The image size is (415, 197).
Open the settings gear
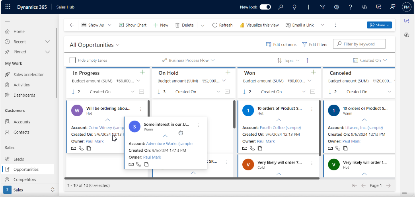[336, 7]
